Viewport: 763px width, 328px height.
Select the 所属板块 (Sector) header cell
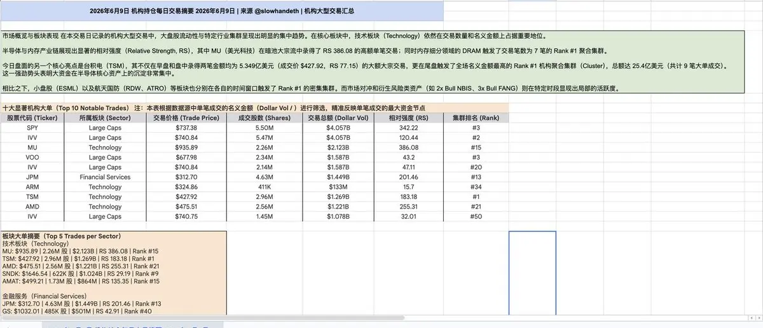[105, 118]
